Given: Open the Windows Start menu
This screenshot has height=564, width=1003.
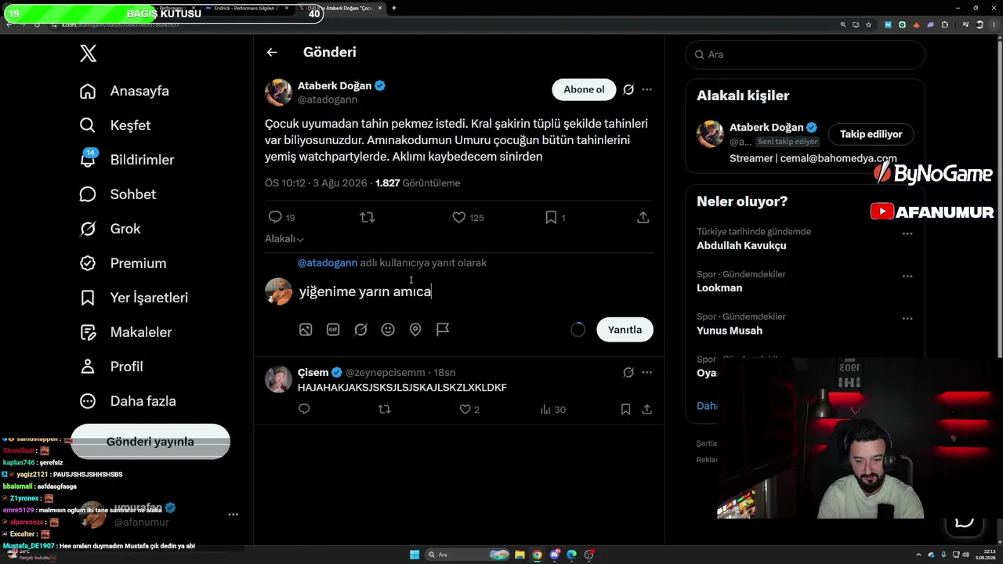Looking at the screenshot, I should [415, 555].
